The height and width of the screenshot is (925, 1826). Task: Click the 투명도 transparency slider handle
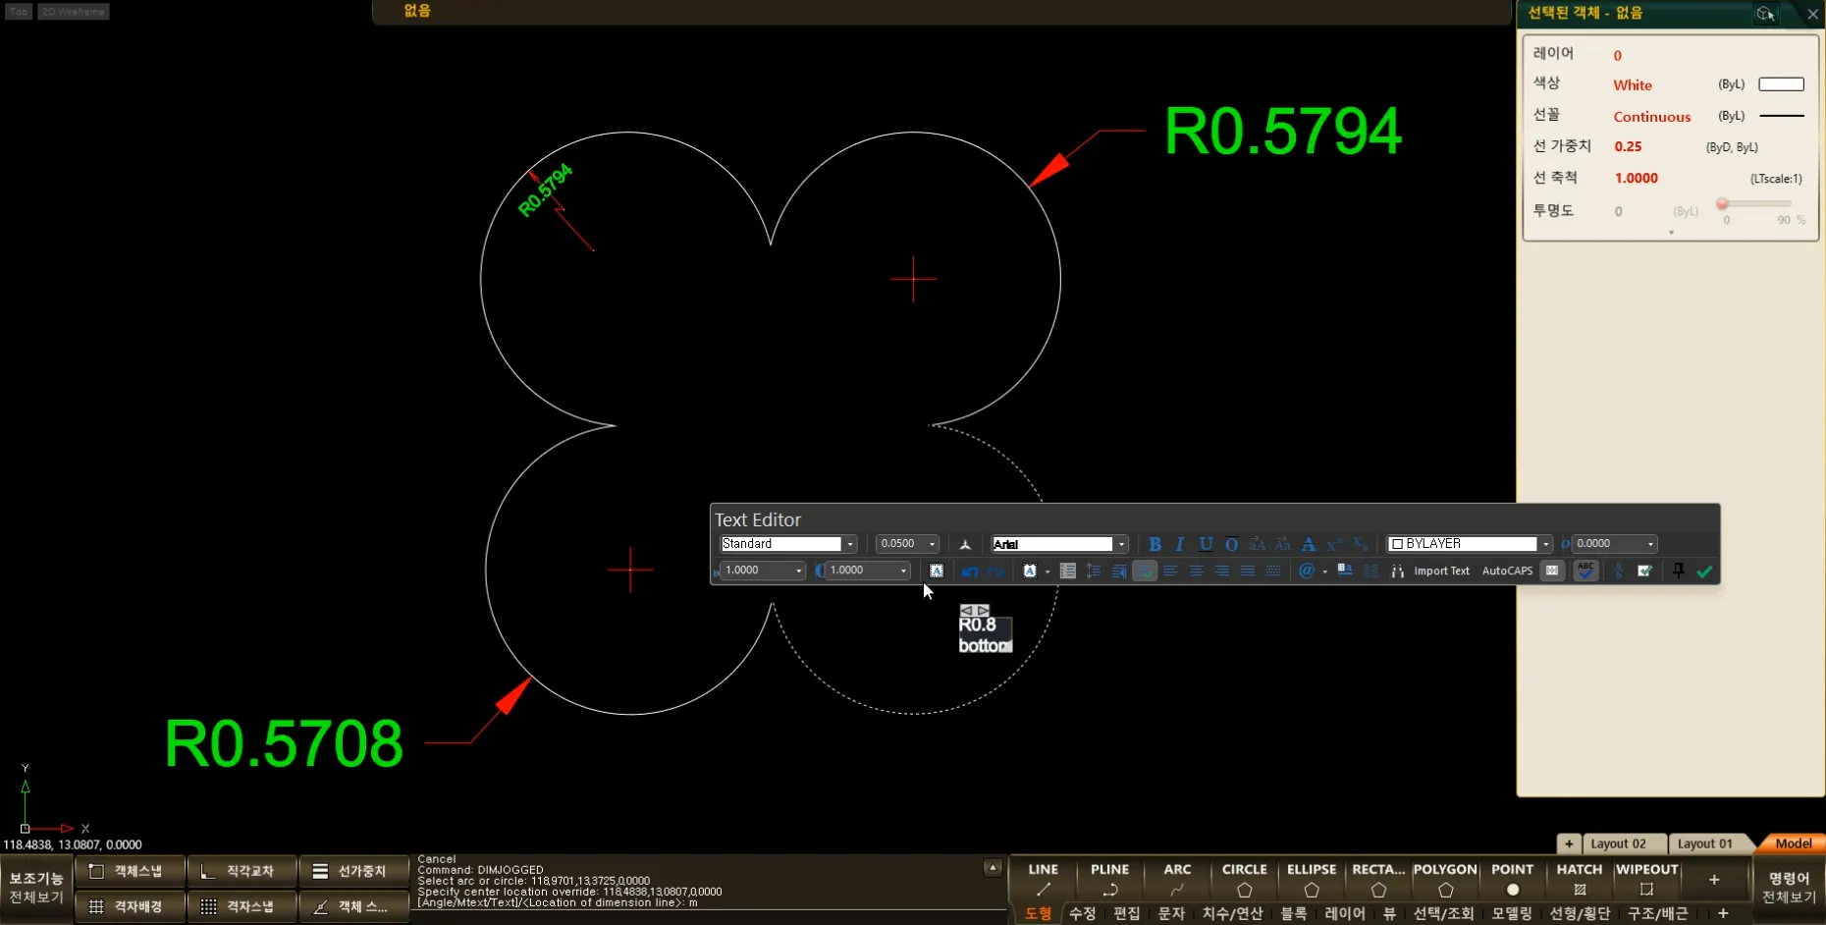(1722, 204)
